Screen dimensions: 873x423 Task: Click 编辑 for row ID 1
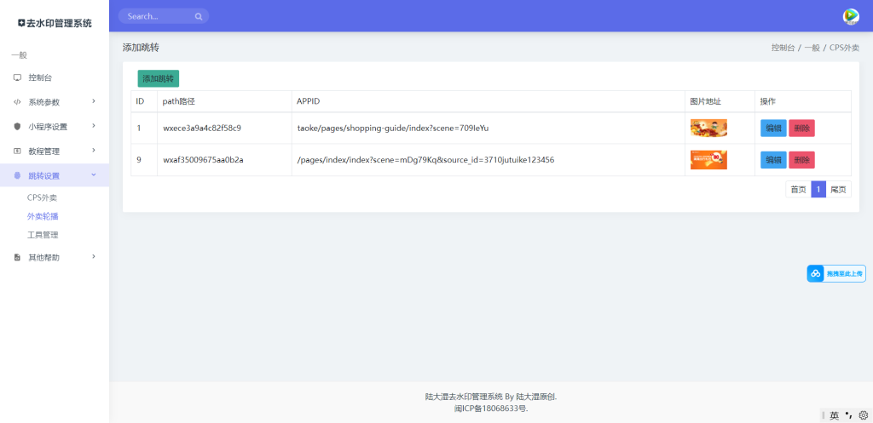tap(773, 128)
